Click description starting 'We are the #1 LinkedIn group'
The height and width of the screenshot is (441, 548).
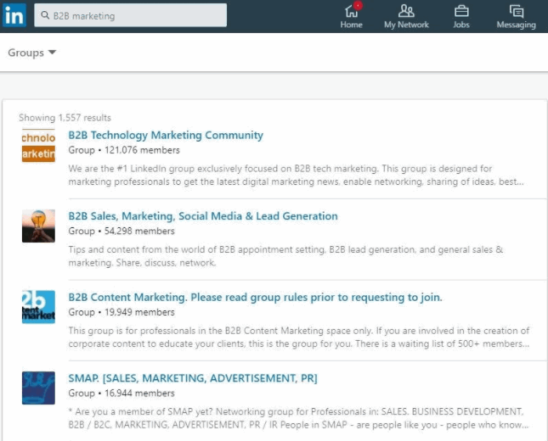point(296,176)
